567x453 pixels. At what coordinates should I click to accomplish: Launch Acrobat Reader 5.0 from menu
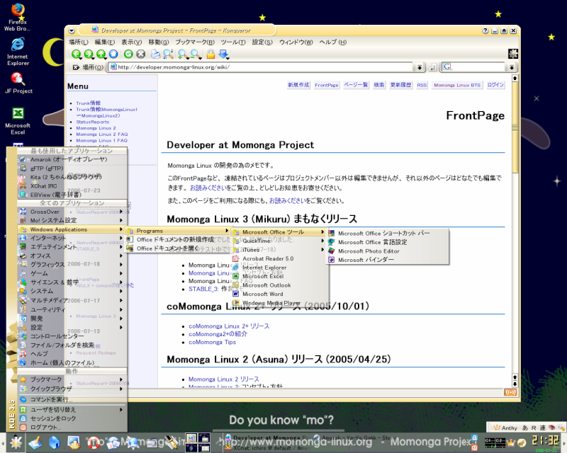pos(280,258)
